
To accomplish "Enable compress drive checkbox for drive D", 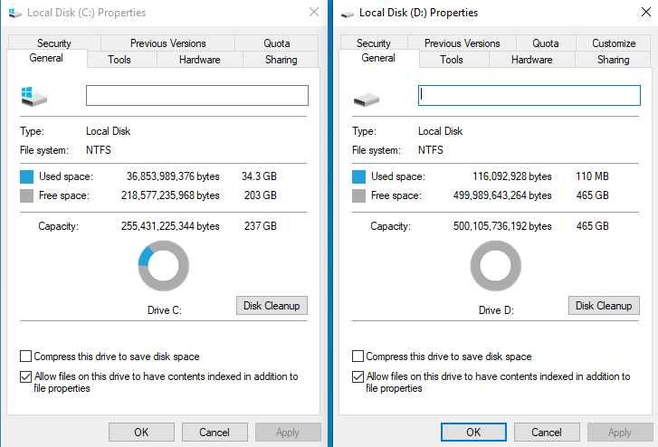I will [x=358, y=357].
